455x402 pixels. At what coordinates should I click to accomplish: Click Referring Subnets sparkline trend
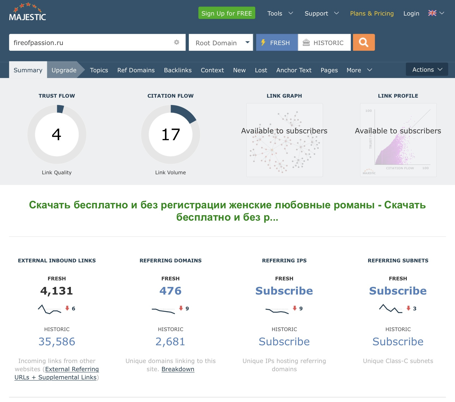point(391,309)
